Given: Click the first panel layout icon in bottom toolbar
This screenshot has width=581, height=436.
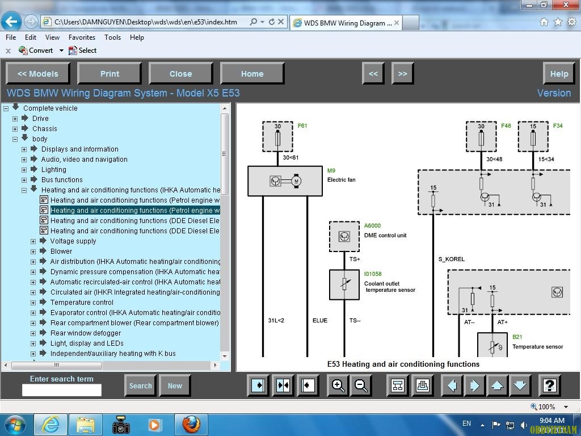Looking at the screenshot, I should 258,385.
